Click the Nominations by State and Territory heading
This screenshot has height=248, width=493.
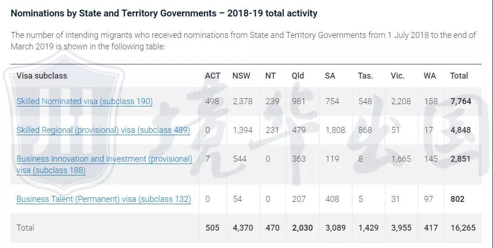(164, 13)
